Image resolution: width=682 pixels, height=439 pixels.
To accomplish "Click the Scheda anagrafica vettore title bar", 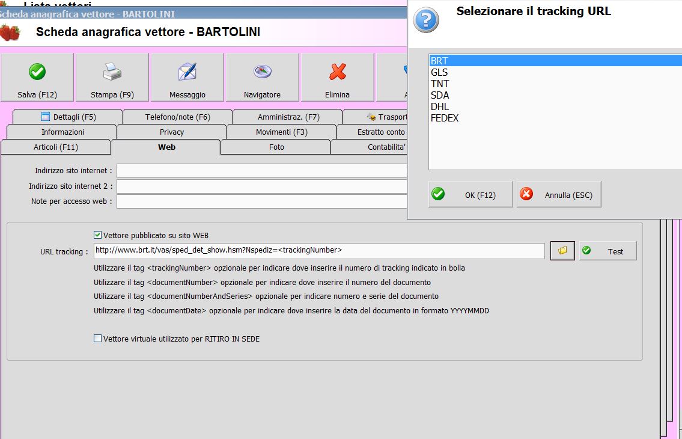I will (203, 13).
